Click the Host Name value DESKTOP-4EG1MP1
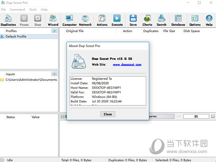This screenshot has height=162, width=216. [106, 88]
